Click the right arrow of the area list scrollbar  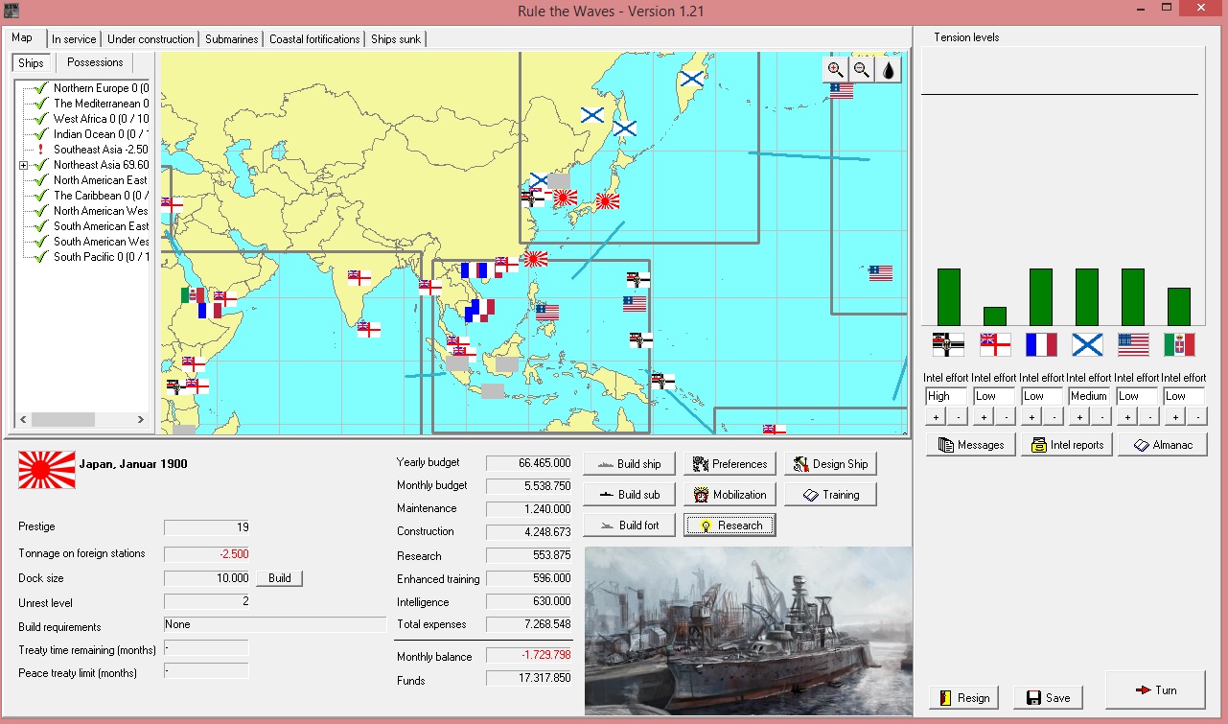click(140, 419)
